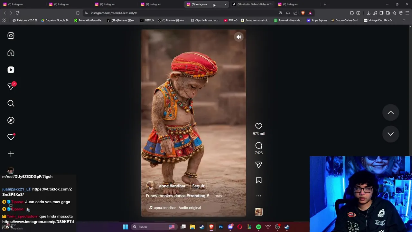The image size is (412, 232).
Task: Share the reel via paper plane
Action: pos(259,165)
